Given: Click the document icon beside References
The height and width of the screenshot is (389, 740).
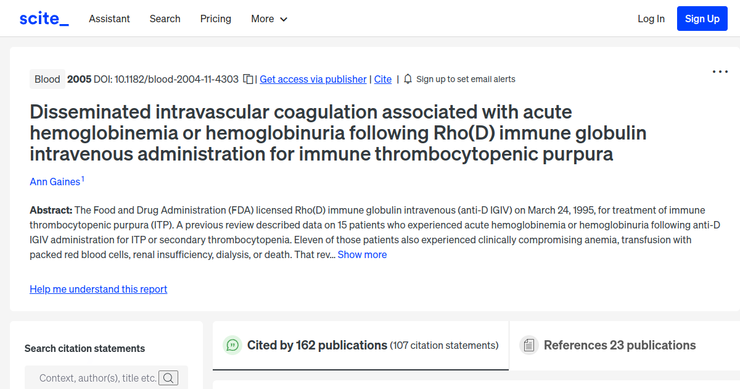Looking at the screenshot, I should [x=529, y=345].
